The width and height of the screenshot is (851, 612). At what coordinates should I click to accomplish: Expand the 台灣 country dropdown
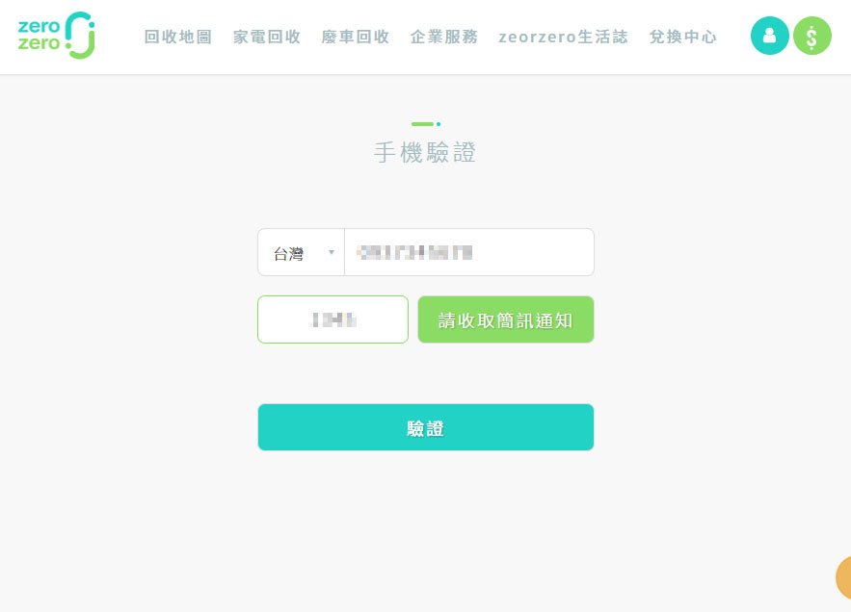pos(302,252)
